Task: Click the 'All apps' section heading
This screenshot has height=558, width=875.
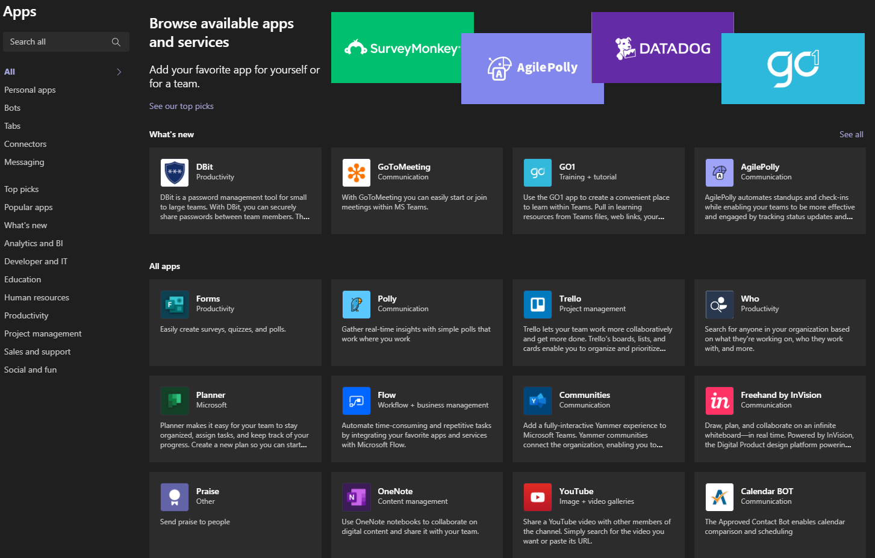Action: (x=164, y=266)
